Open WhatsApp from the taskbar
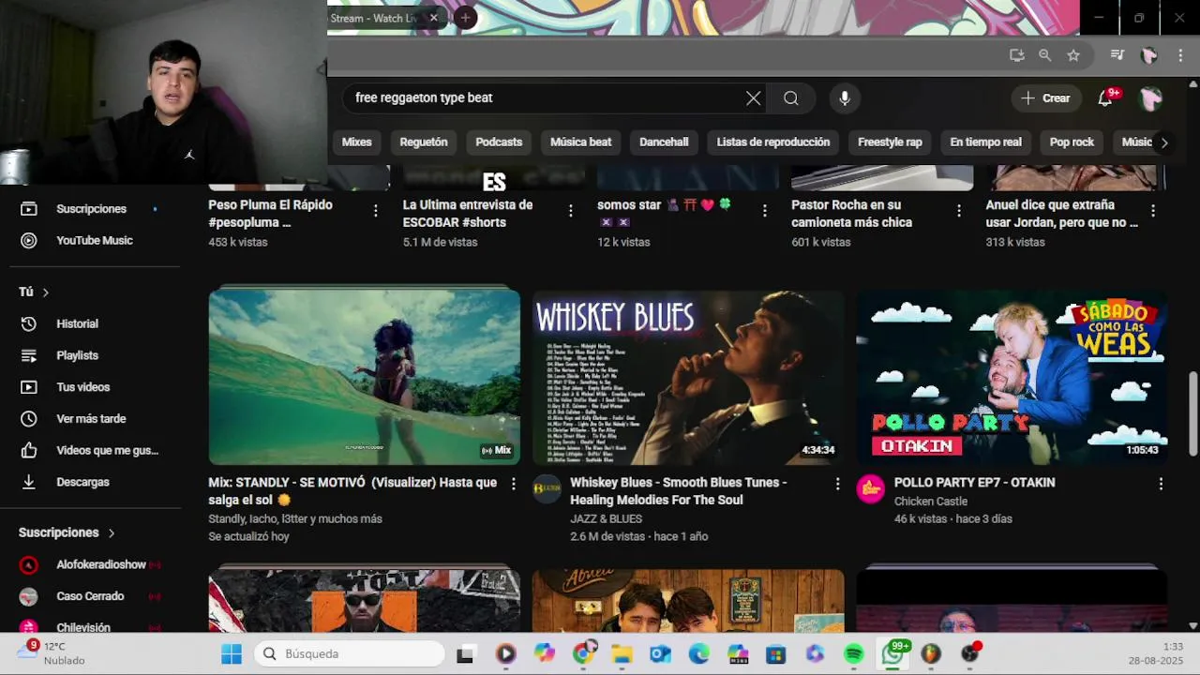1200x675 pixels. tap(892, 654)
